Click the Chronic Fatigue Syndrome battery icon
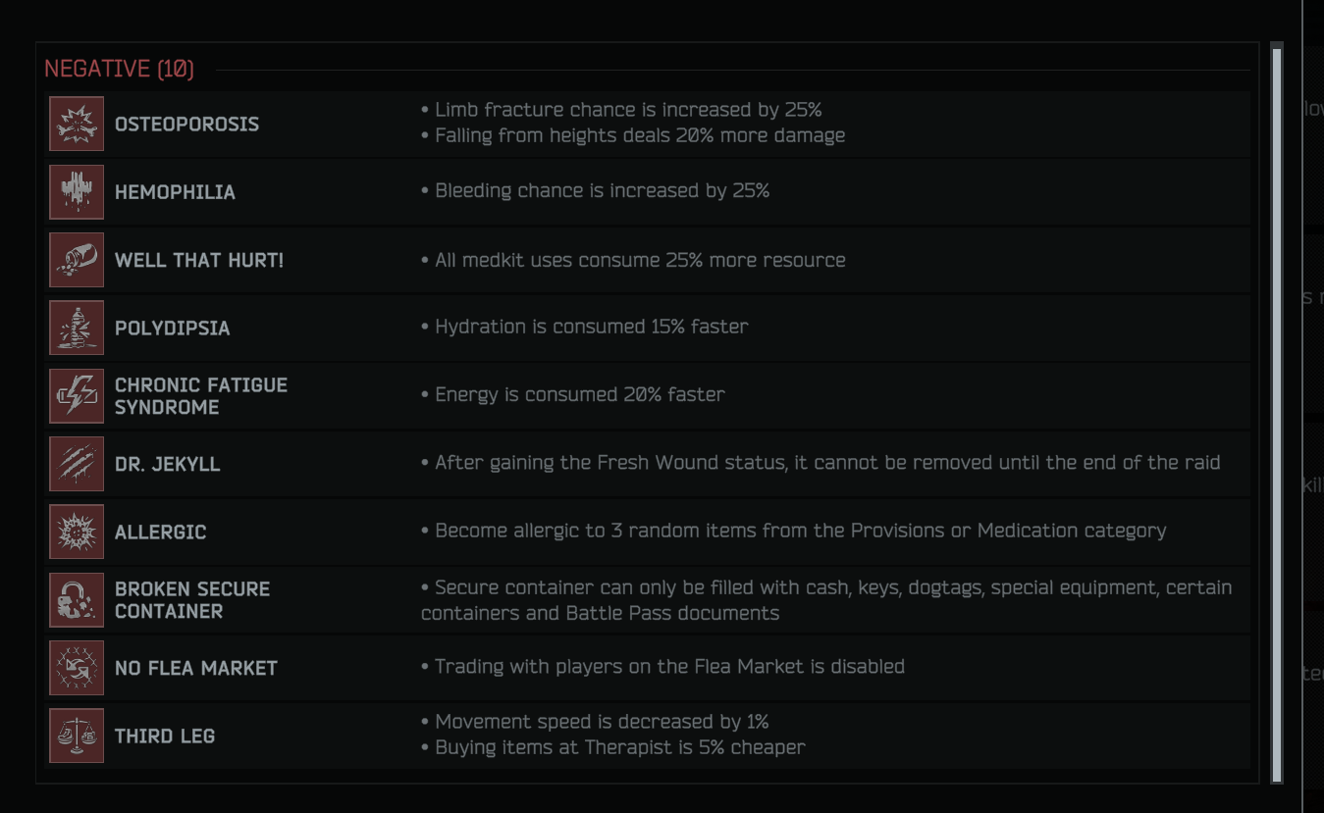Viewport: 1324px width, 813px height. tap(77, 395)
